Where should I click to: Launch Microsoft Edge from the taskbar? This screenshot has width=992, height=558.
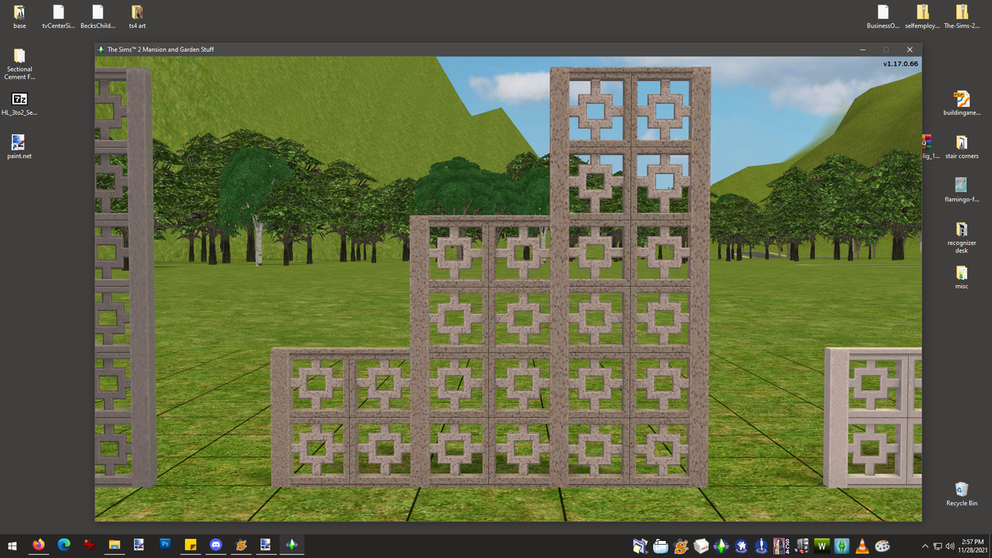click(64, 545)
